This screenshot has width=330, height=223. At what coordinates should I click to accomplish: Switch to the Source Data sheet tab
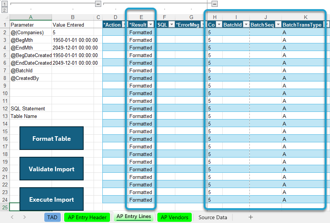(213, 217)
